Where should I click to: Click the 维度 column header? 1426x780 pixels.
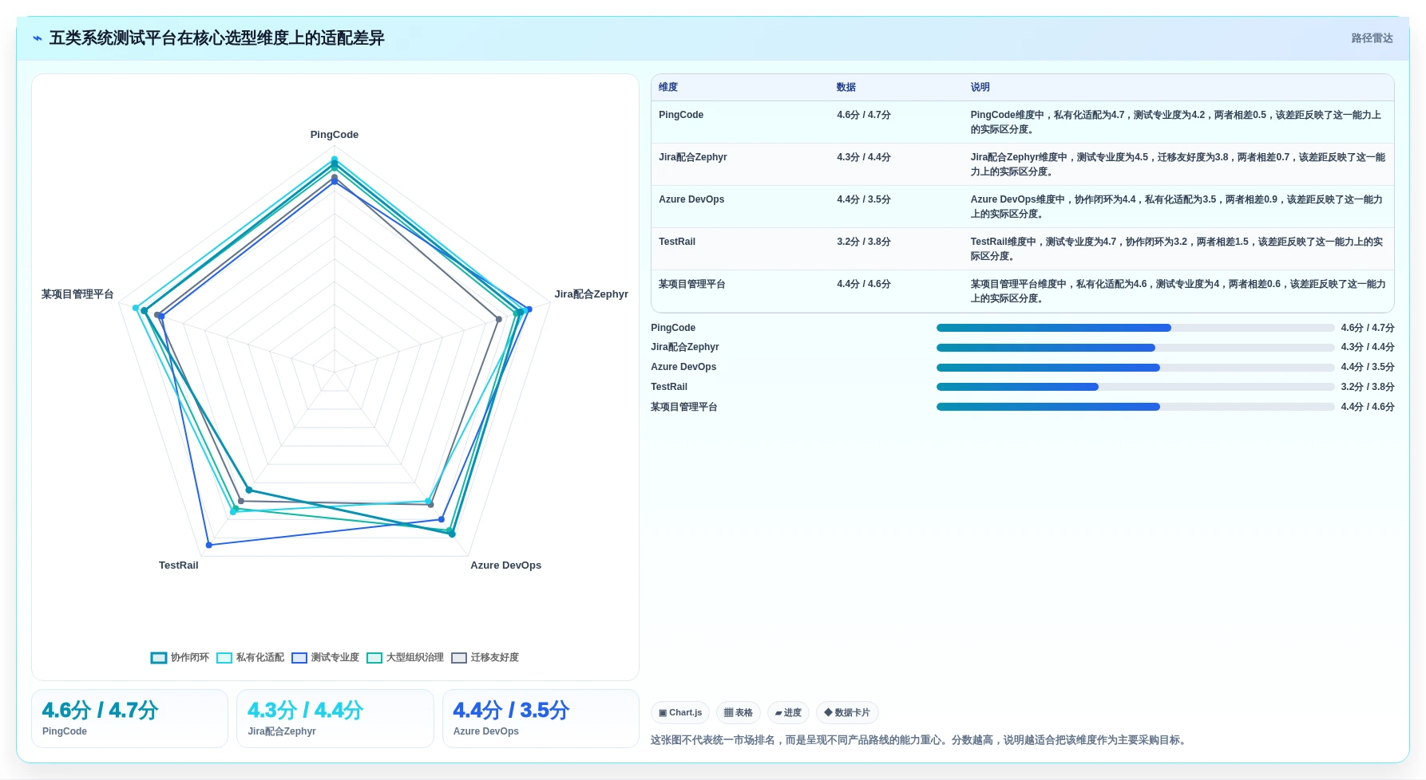668,87
